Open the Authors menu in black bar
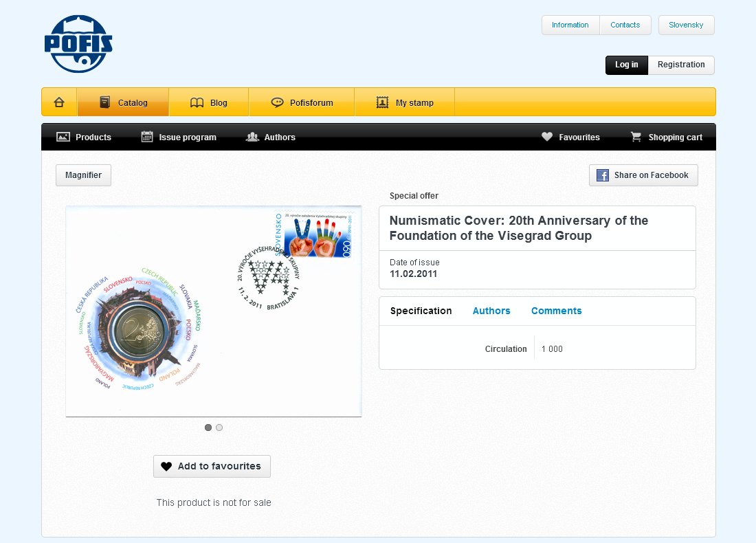This screenshot has width=756, height=543. (x=271, y=137)
